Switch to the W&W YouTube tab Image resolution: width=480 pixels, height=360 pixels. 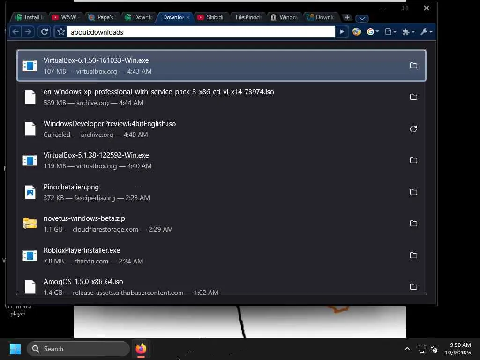pos(66,17)
